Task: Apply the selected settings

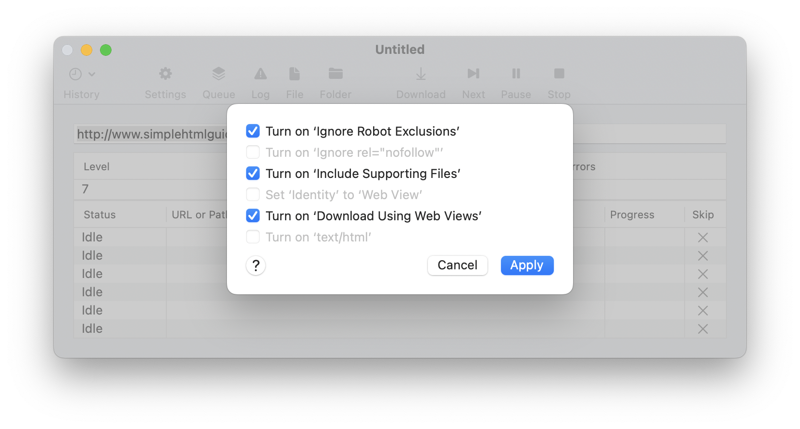Action: [526, 265]
